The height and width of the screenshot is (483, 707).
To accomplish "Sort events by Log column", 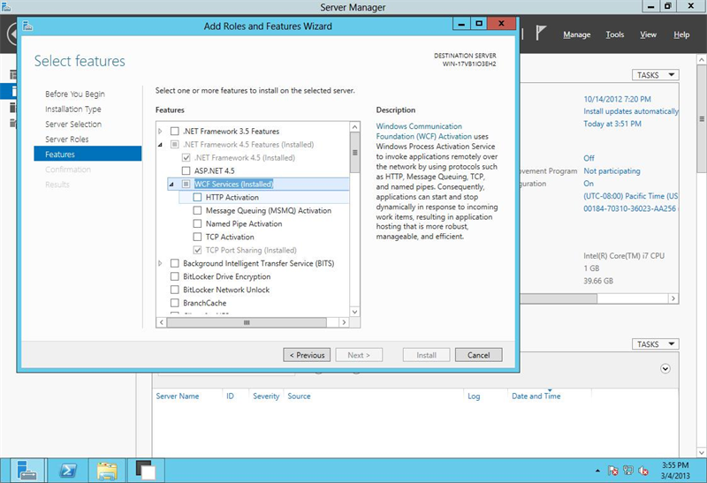I will 474,396.
